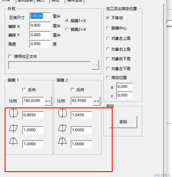This screenshot has height=177, width=172.
Task: Enable the 使用校正文件 checkbox
Action: [x=10, y=57]
